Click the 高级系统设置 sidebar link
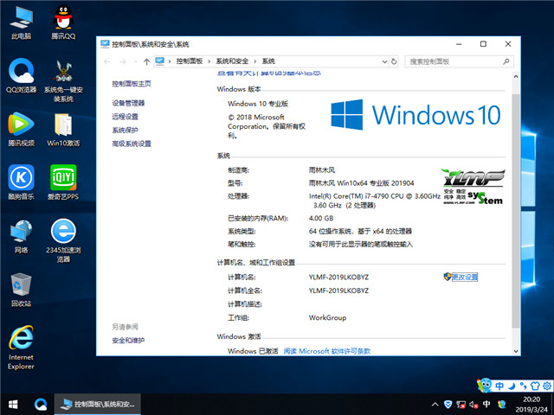Image resolution: width=554 pixels, height=415 pixels. click(x=132, y=144)
